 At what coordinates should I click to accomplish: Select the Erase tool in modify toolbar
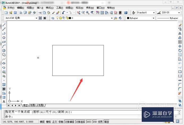180,25
